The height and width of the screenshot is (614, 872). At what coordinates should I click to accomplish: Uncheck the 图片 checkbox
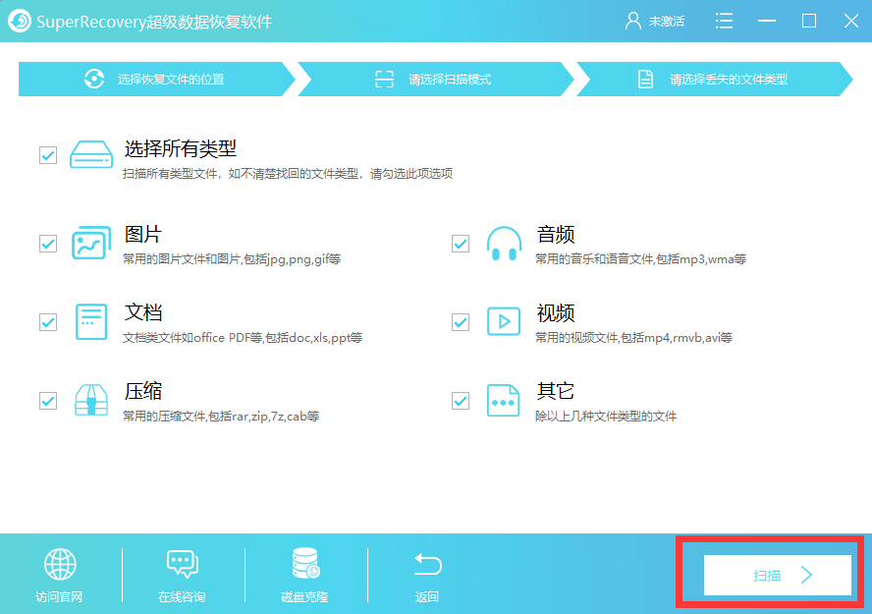click(48, 244)
